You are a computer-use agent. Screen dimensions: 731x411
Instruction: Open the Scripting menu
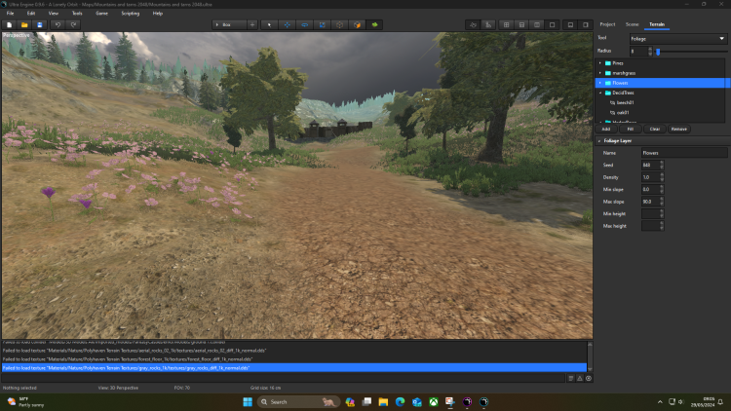pos(130,13)
